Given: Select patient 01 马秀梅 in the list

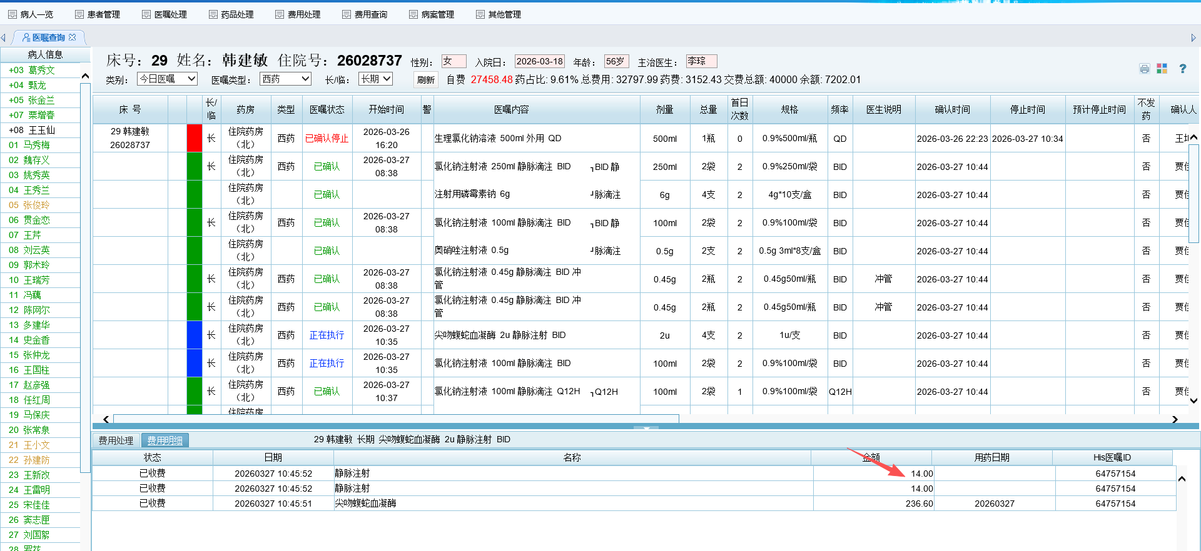Looking at the screenshot, I should pos(41,145).
